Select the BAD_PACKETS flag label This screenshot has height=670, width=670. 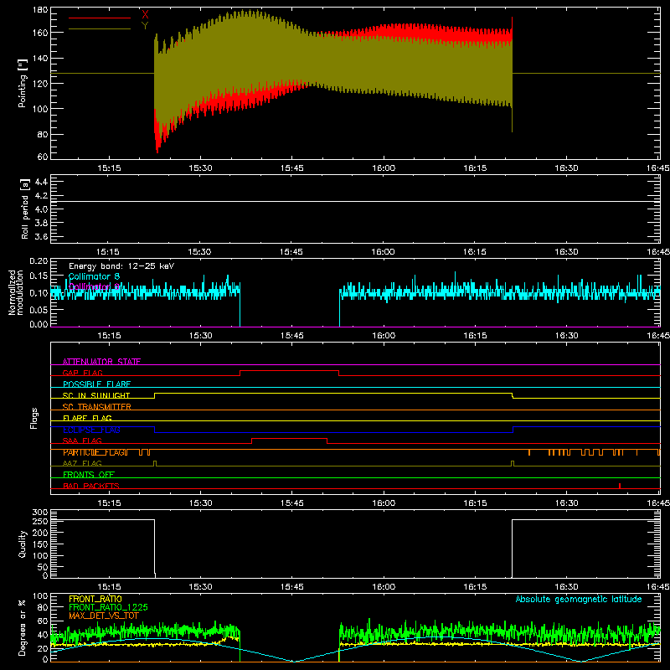tap(91, 486)
